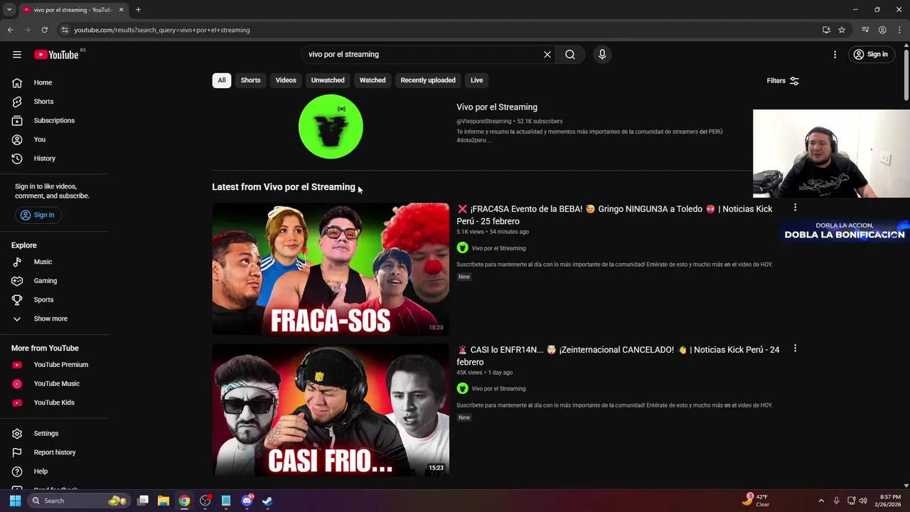Click the YouTube logo
The height and width of the screenshot is (512, 910).
[x=56, y=55]
